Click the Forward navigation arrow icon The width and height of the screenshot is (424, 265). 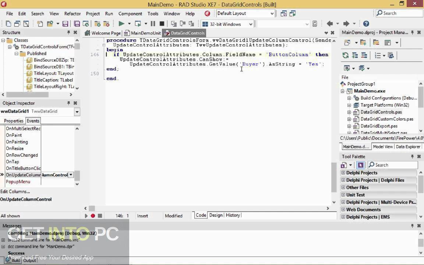(x=346, y=24)
